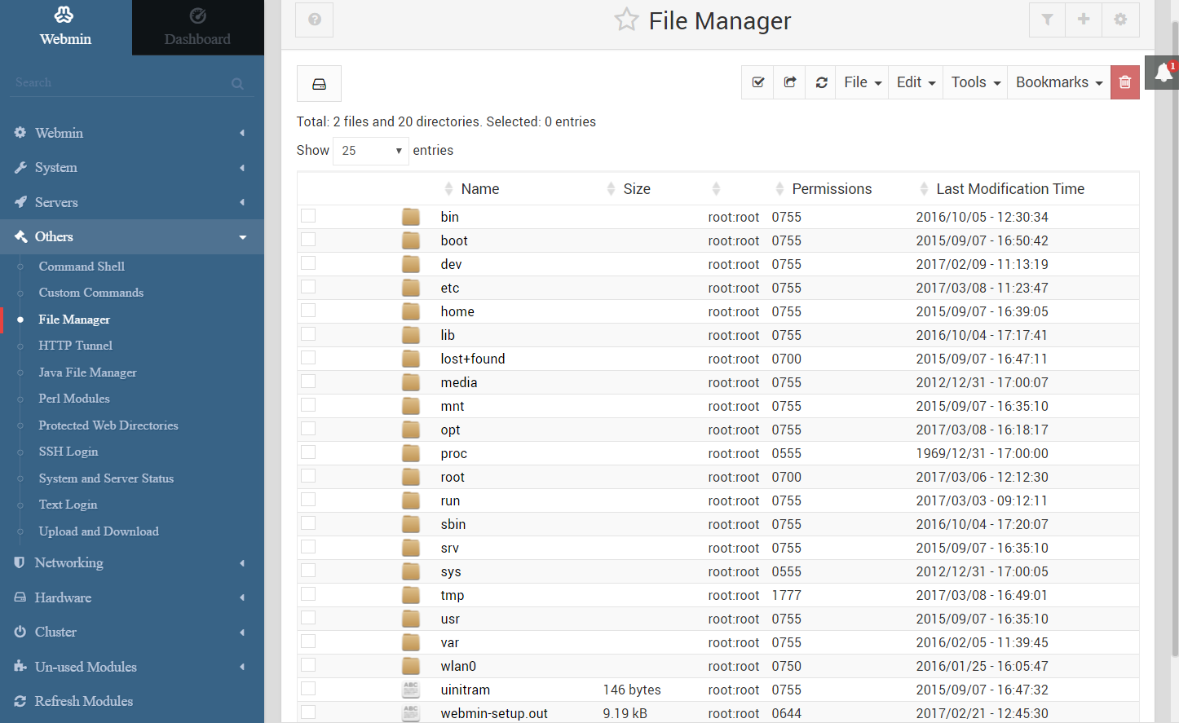Expand the System sidebar category
The height and width of the screenshot is (723, 1179).
coord(132,167)
